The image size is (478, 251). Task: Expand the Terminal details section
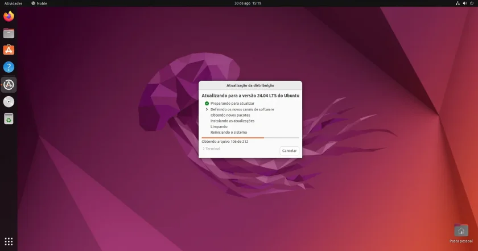[211, 149]
